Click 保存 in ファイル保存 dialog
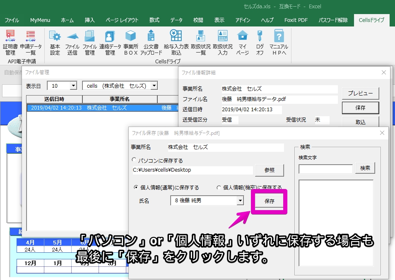Viewport: 395px width, 280px height. coord(269,201)
